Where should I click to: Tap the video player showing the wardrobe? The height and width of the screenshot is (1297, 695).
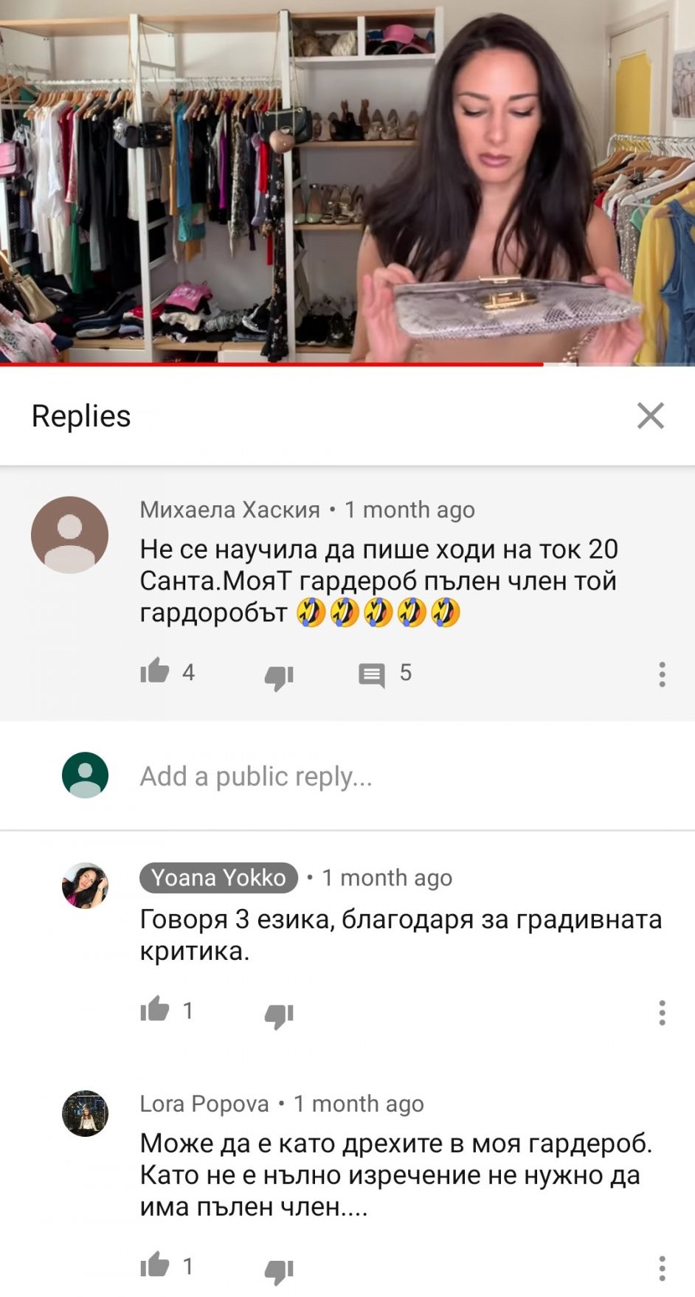[x=347, y=181]
